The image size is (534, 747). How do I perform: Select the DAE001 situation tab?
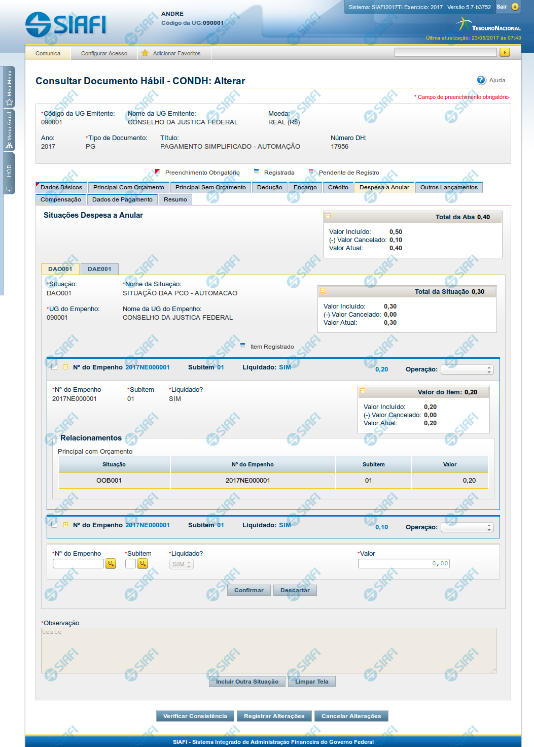click(99, 269)
